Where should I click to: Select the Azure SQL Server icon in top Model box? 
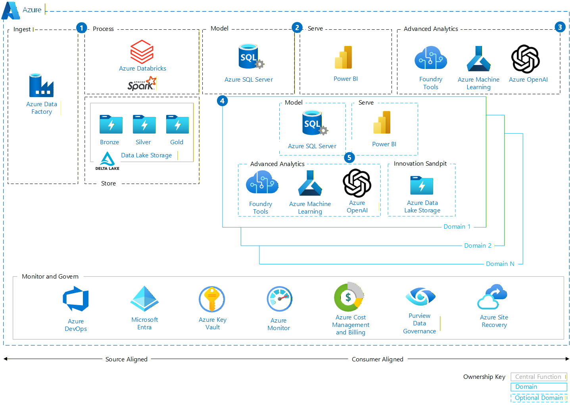point(251,57)
